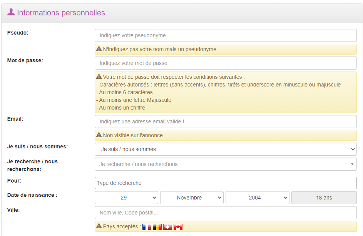Click the Canada flag icon
363x236 pixels.
(178, 227)
